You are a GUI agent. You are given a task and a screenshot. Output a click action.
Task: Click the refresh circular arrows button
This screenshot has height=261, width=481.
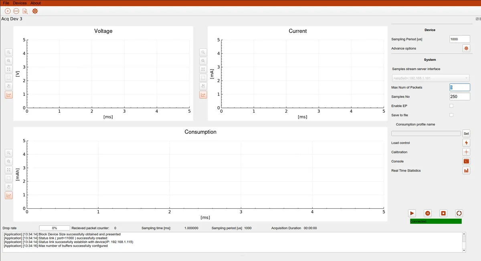459,213
